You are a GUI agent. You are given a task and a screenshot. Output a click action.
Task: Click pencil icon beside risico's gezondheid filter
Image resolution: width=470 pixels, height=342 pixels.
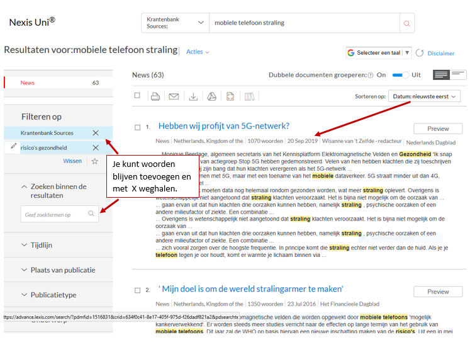tap(14, 146)
